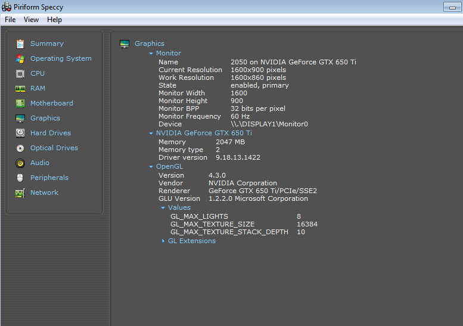
Task: Click the Peripherals mouse icon
Action: (x=20, y=178)
